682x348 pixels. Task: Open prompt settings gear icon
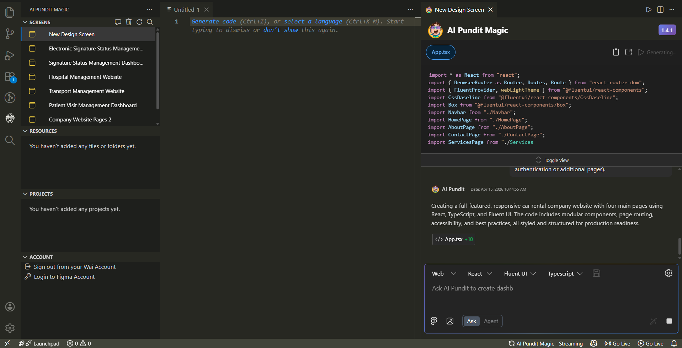(668, 273)
